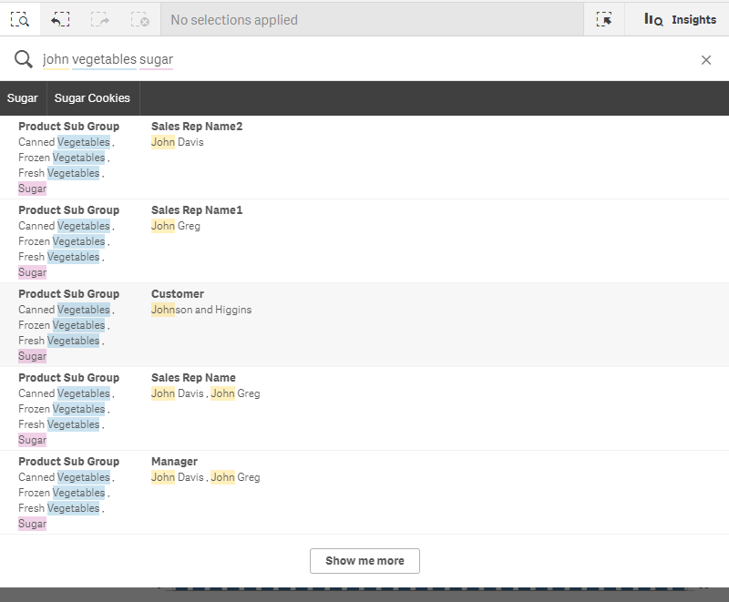Open the selections tool
This screenshot has width=729, height=602.
604,18
